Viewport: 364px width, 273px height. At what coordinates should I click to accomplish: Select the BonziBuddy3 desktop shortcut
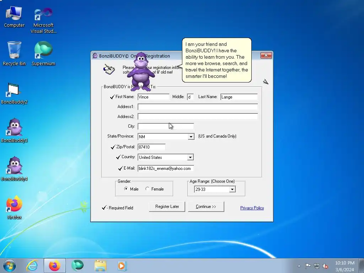tap(14, 130)
